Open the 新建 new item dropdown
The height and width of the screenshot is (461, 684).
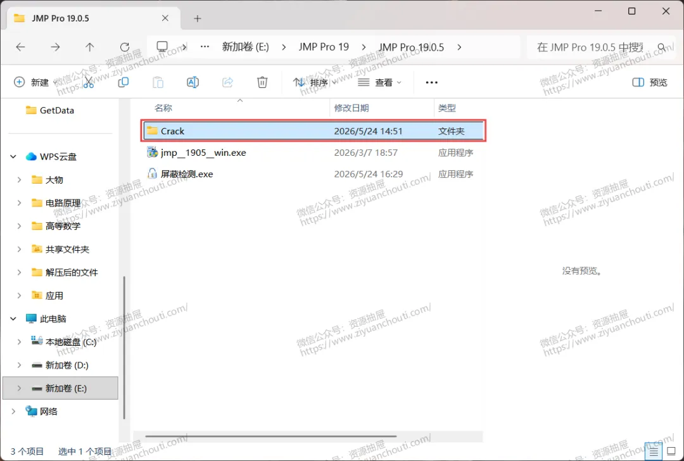click(x=36, y=82)
